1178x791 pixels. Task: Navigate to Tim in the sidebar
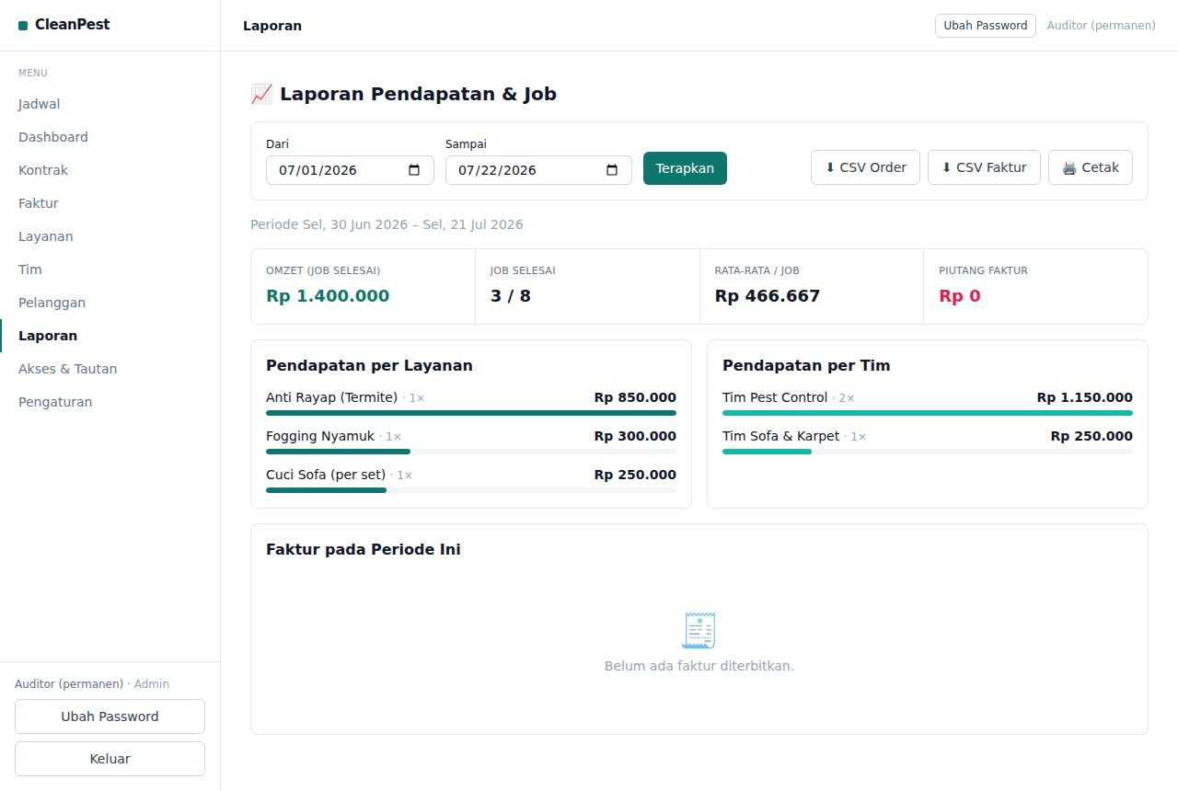[x=110, y=269]
